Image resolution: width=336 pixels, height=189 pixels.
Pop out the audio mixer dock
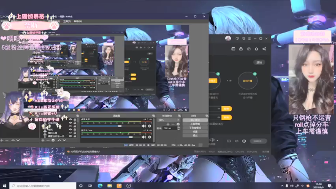click(x=153, y=115)
